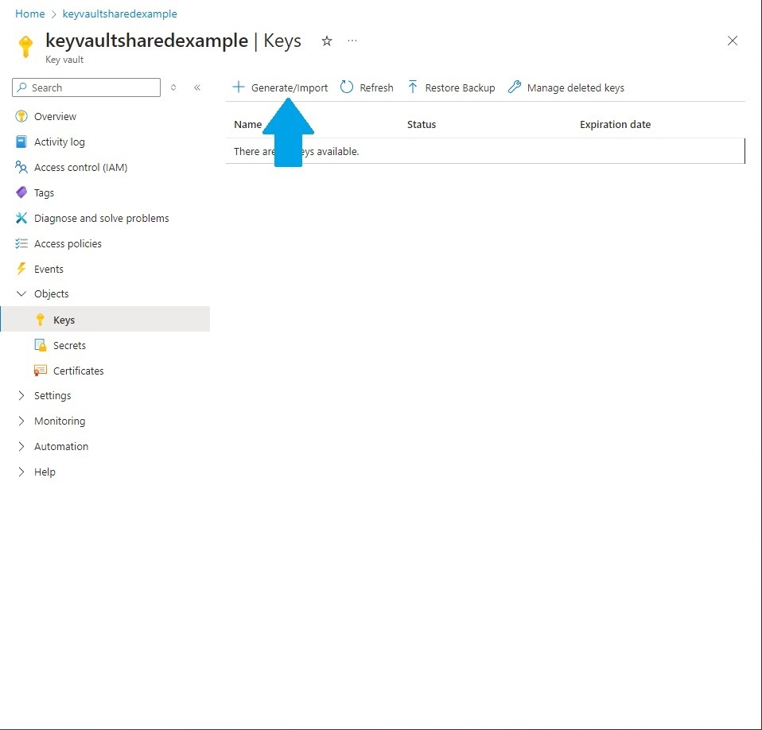The height and width of the screenshot is (730, 762).
Task: Click keyvaultsharedexample breadcrumb link
Action: click(x=119, y=14)
